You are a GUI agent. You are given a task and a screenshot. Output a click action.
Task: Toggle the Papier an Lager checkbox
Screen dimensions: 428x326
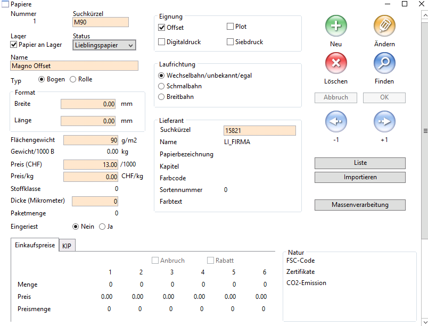pos(14,45)
